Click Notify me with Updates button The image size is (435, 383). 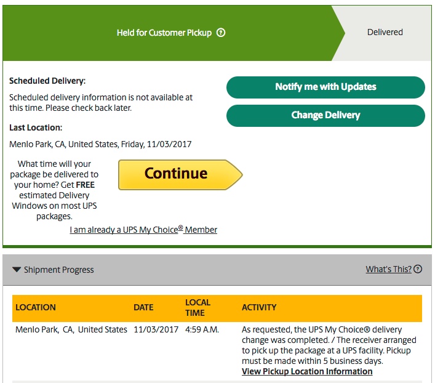click(x=325, y=87)
